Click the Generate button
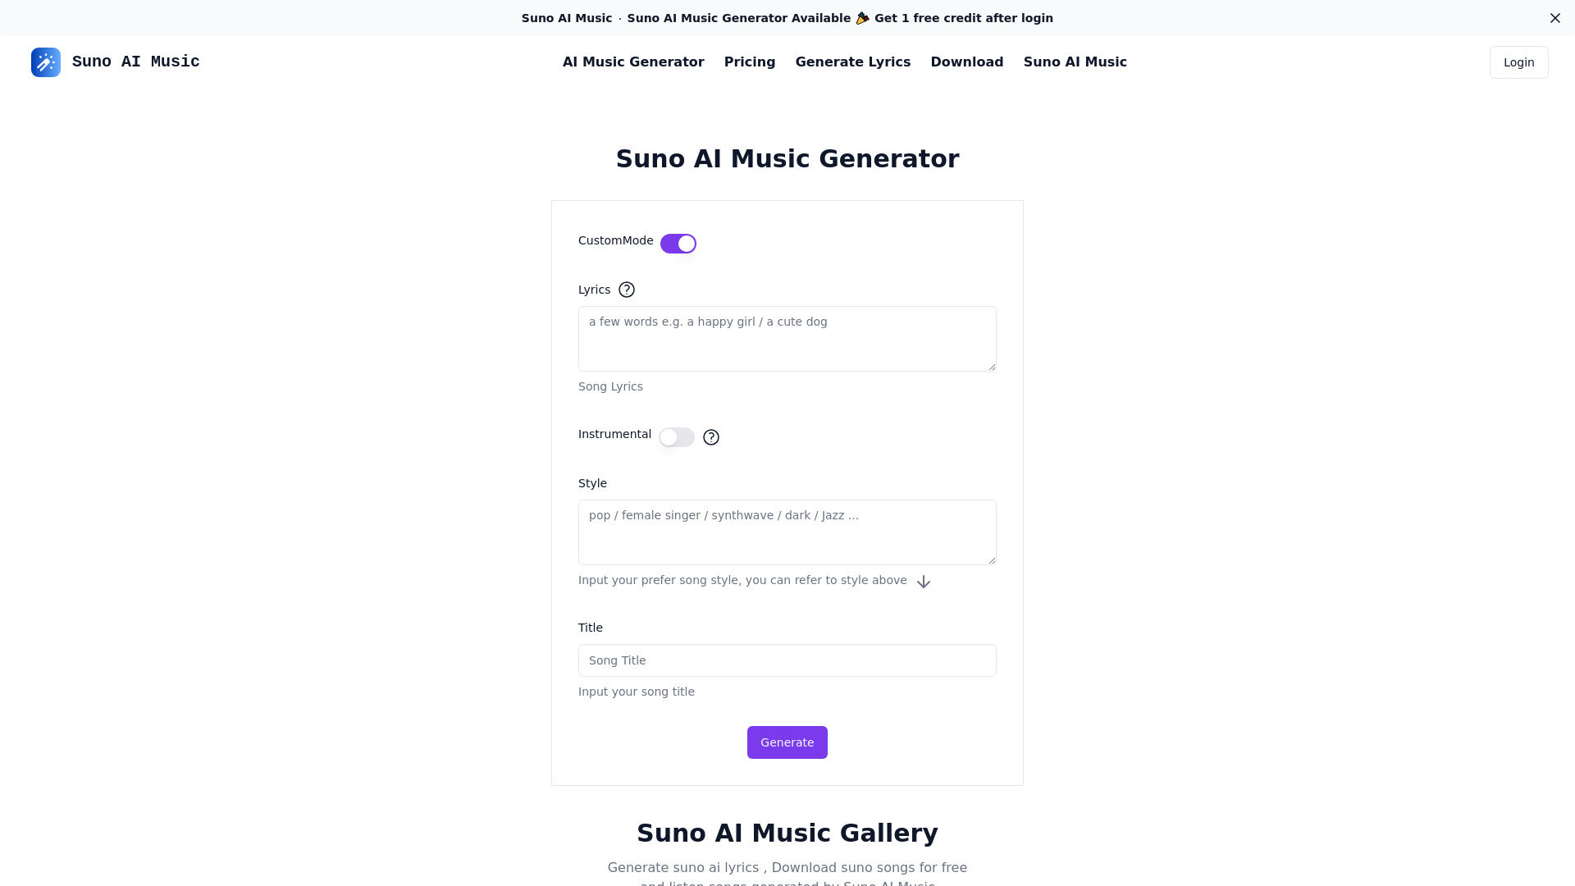1575x886 pixels. tap(787, 742)
